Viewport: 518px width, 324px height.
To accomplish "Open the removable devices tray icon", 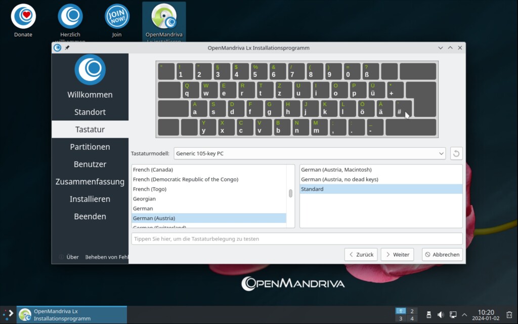I will coord(429,314).
